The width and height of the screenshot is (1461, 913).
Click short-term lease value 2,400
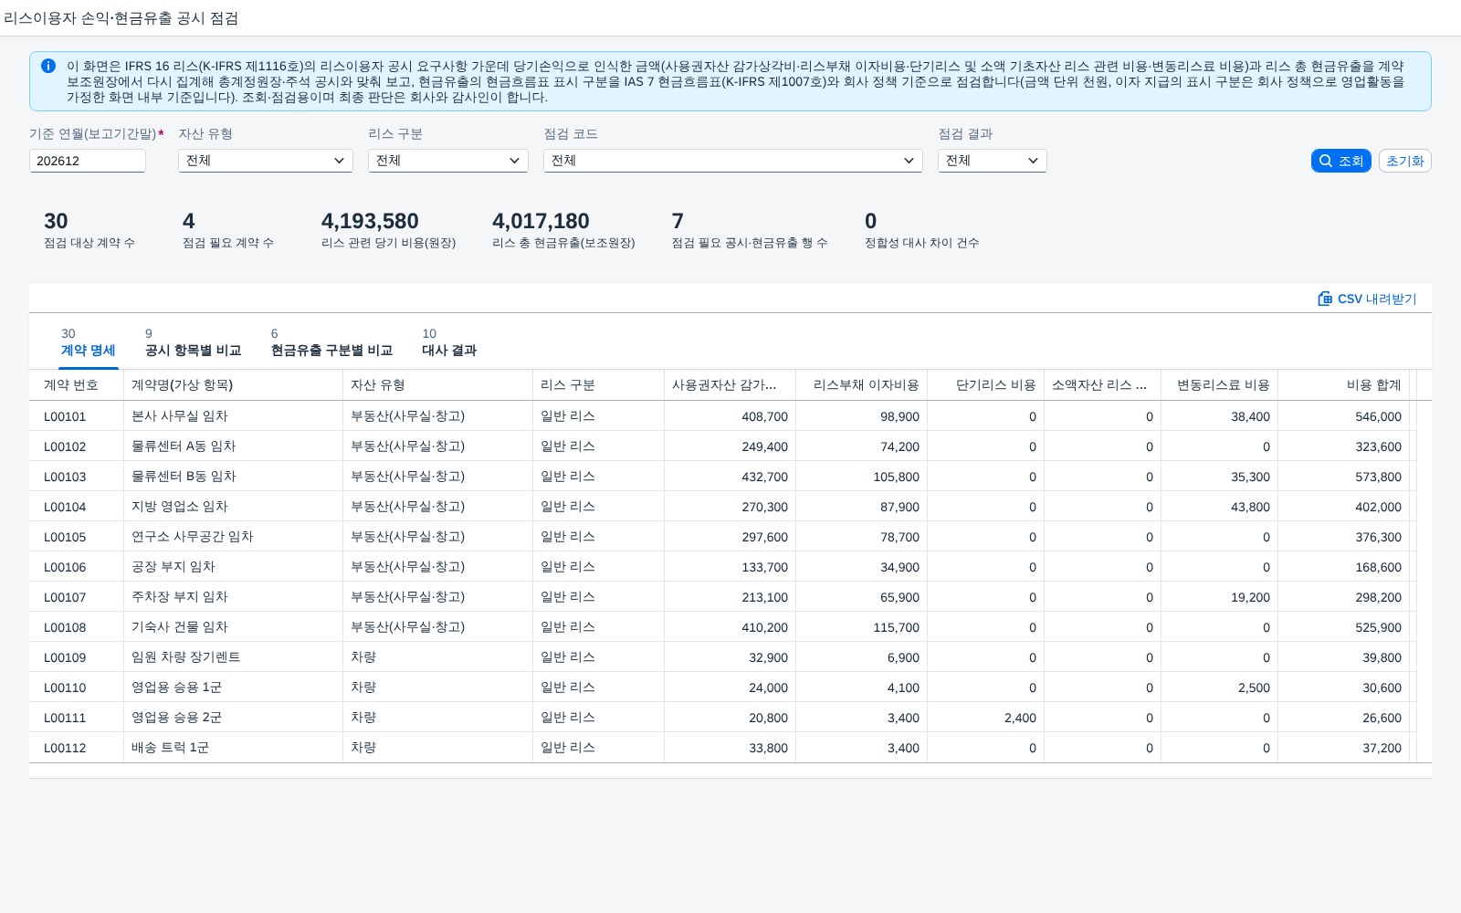click(1020, 718)
